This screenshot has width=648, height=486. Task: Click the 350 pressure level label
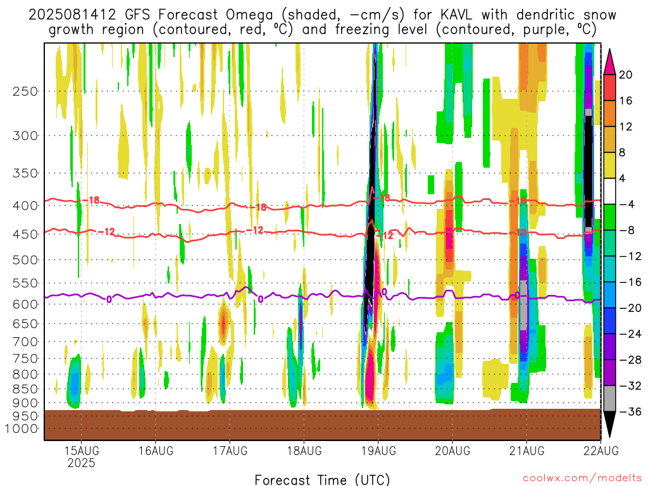25,173
